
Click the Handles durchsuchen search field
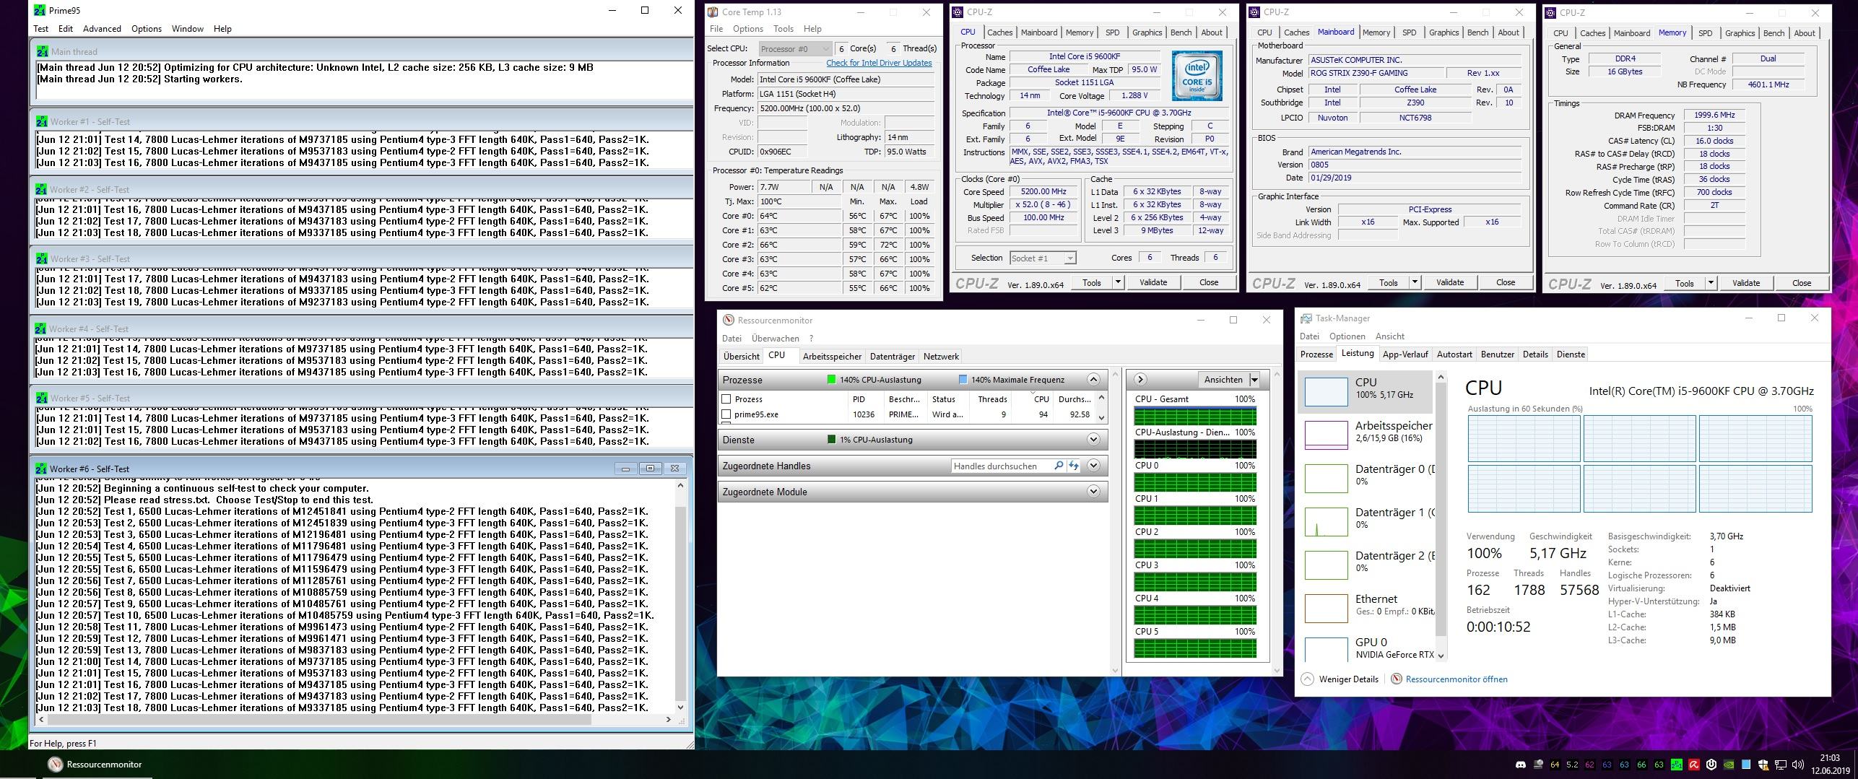[x=1001, y=466]
